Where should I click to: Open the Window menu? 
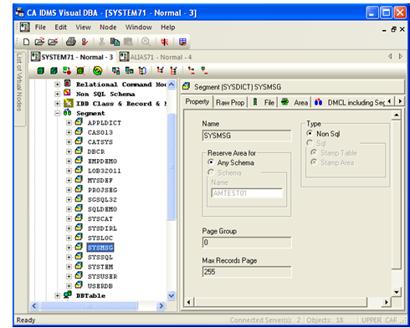(x=138, y=28)
